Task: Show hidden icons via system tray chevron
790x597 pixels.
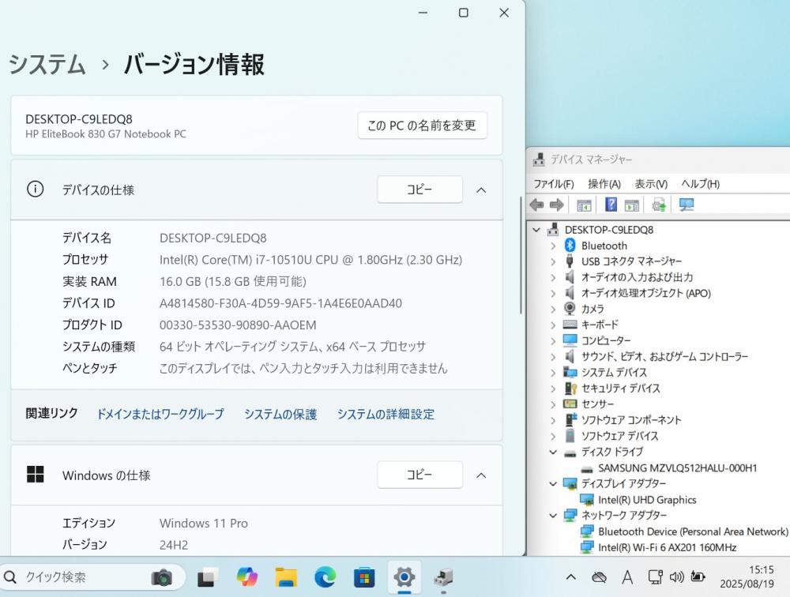Action: coord(571,577)
